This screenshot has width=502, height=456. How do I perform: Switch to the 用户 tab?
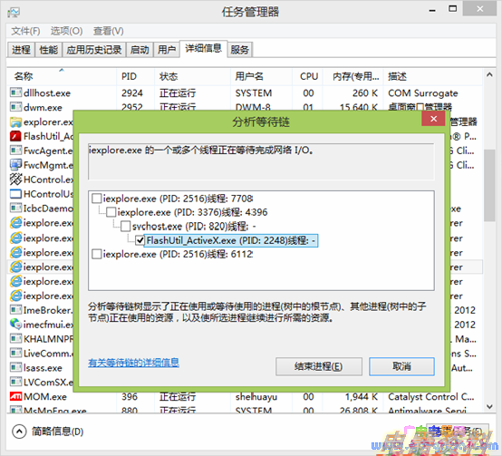tap(167, 50)
